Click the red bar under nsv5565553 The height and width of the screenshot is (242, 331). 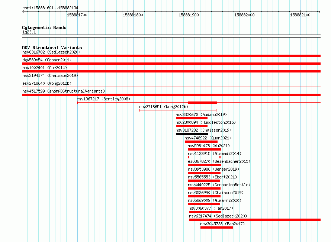204,181
